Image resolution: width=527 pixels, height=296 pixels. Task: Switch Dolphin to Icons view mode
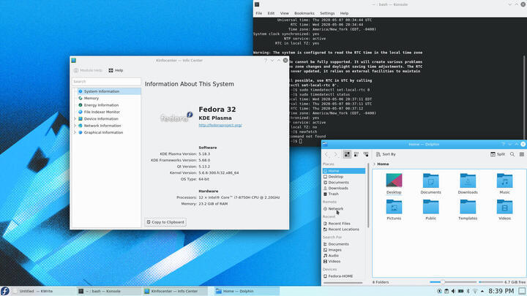coord(347,154)
